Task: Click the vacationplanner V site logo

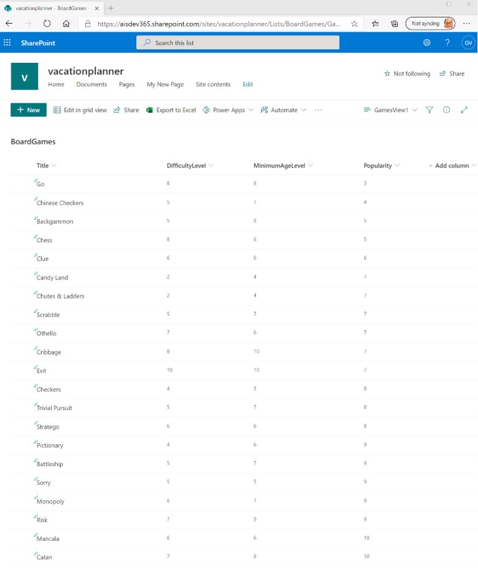Action: [24, 76]
